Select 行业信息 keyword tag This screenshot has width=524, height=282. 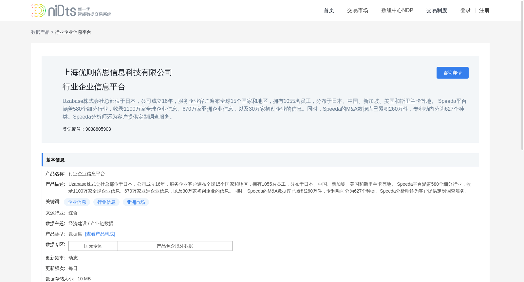click(x=106, y=202)
